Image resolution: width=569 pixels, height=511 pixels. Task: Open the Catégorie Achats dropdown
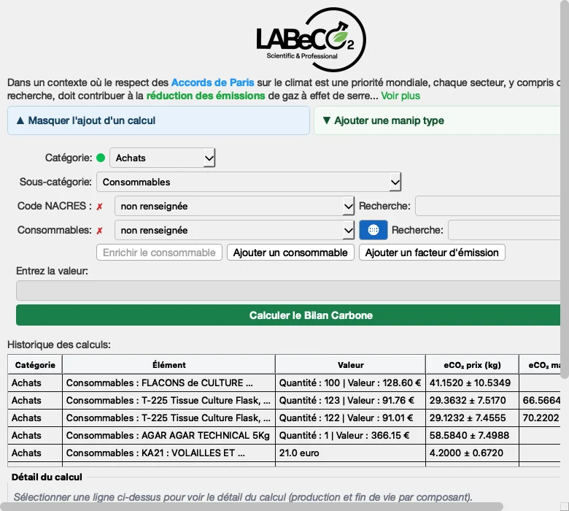[163, 158]
